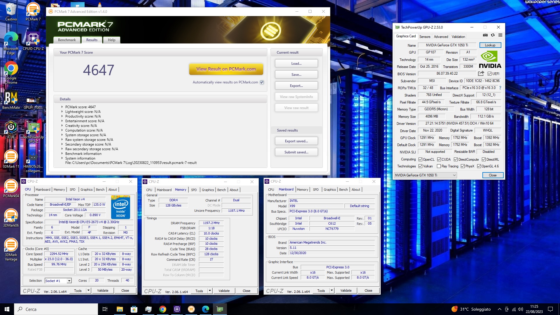Take GPU-Z screenshot with camera icon
Screen dimensions: 560x315
tap(485, 35)
